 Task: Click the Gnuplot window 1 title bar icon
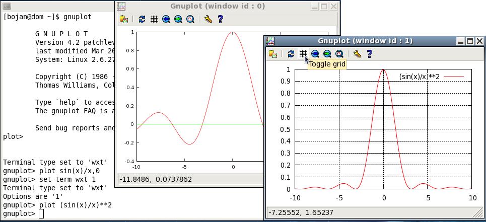pyautogui.click(x=270, y=41)
